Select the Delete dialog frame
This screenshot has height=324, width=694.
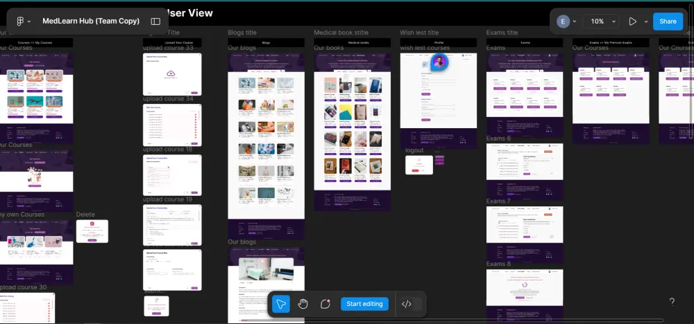click(x=92, y=231)
